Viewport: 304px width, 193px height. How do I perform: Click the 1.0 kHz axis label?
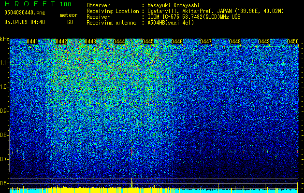point(4,87)
